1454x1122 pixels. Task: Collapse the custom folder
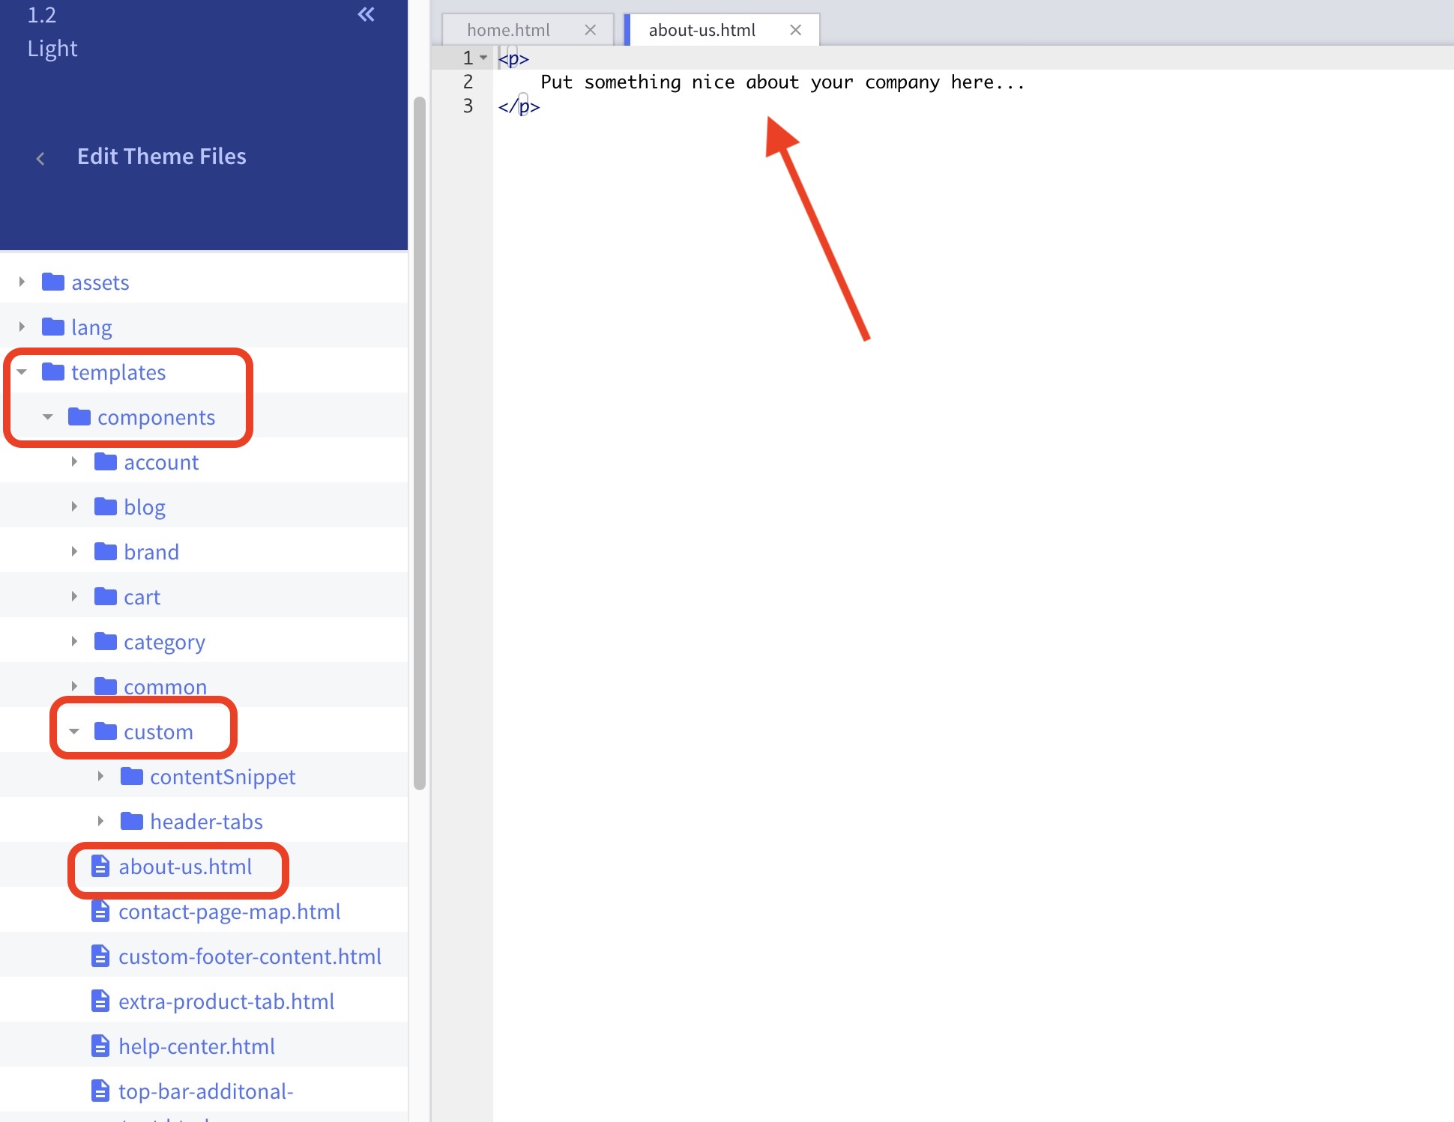pos(73,731)
